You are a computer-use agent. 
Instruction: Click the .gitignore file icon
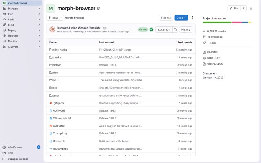51,103
